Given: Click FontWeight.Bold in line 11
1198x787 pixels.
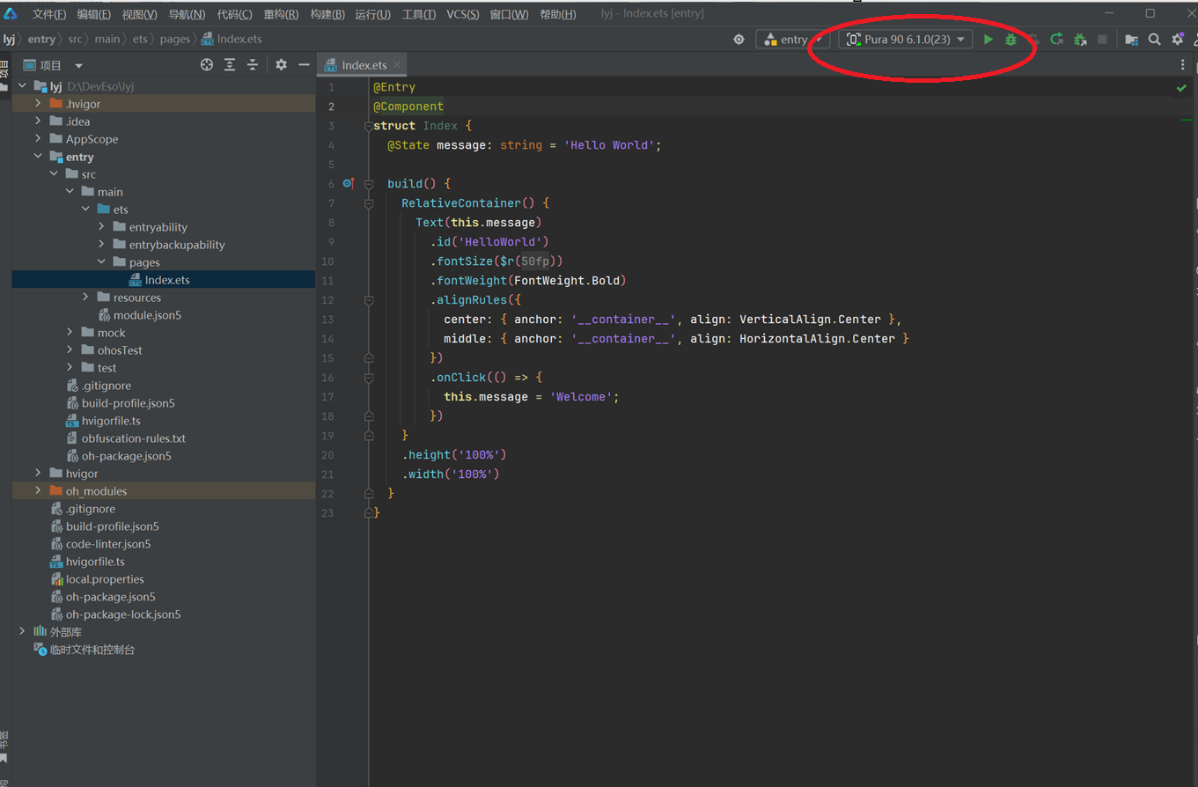Looking at the screenshot, I should [568, 281].
